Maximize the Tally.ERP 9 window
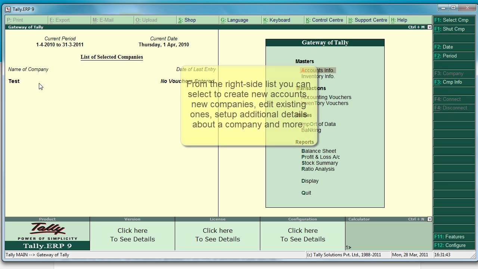This screenshot has width=478, height=269. click(453, 8)
